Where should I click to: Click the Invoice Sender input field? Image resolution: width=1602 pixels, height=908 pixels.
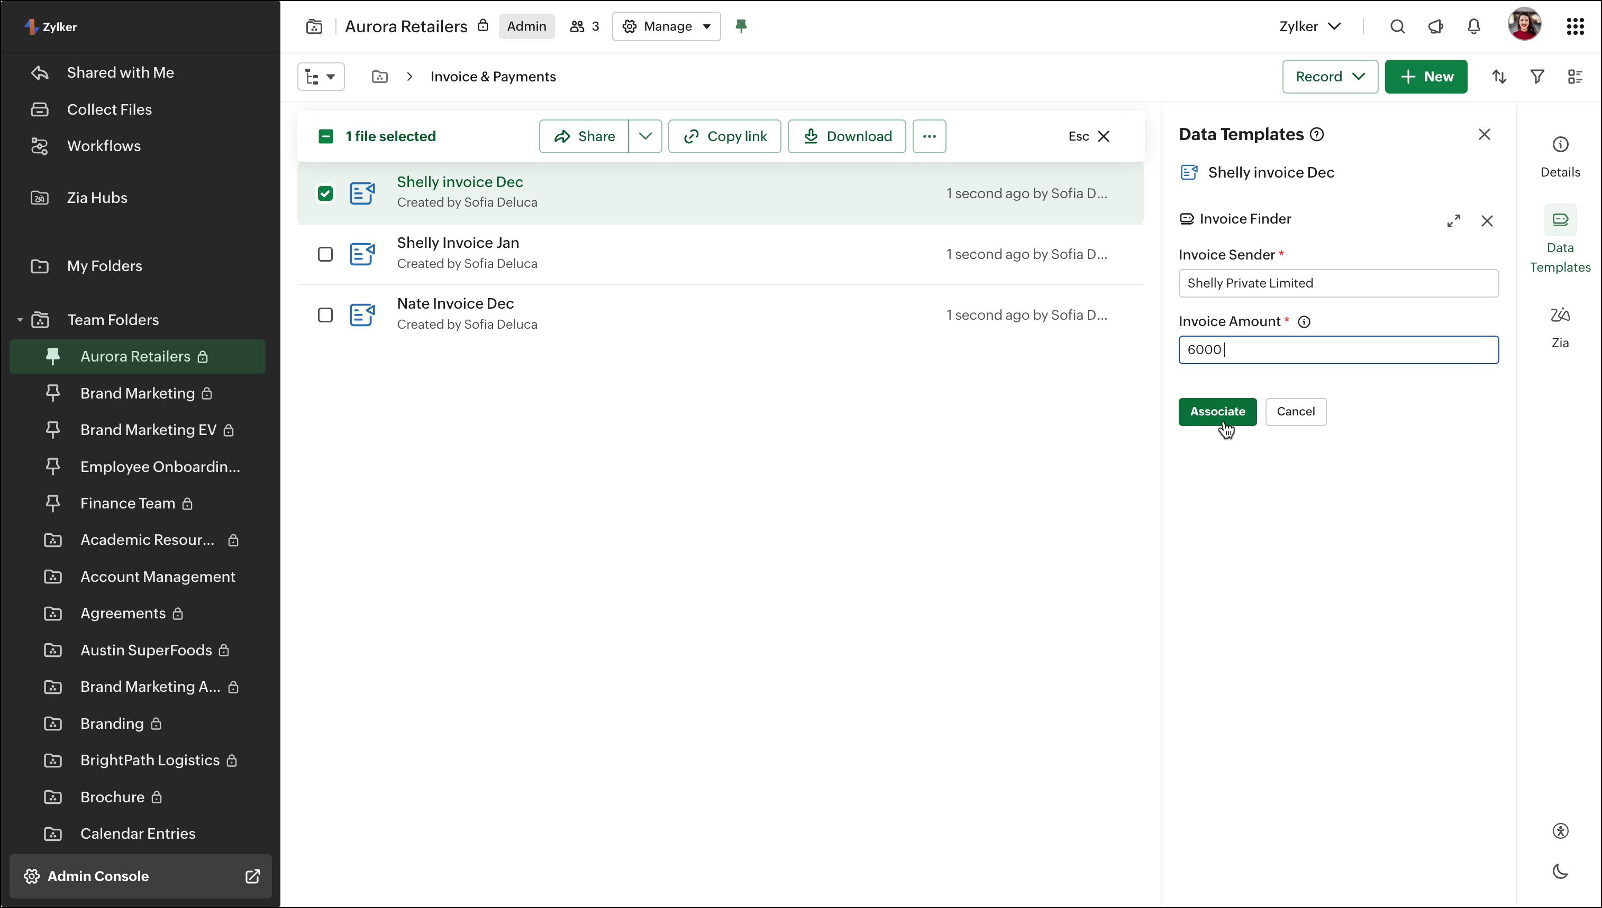tap(1338, 283)
